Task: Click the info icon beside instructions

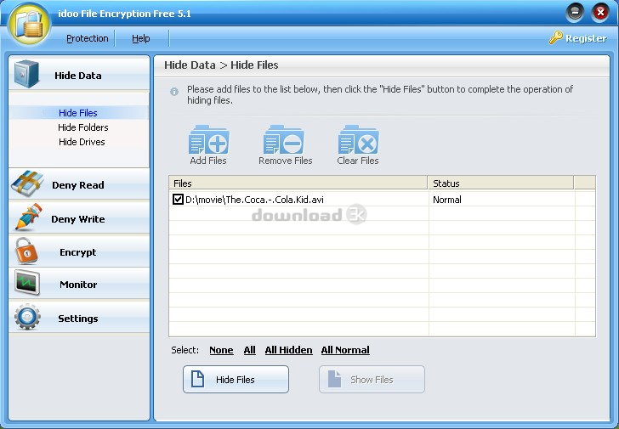Action: (x=174, y=92)
